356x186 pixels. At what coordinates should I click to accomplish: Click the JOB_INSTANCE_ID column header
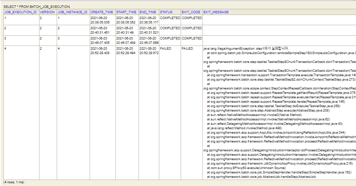click(x=72, y=12)
